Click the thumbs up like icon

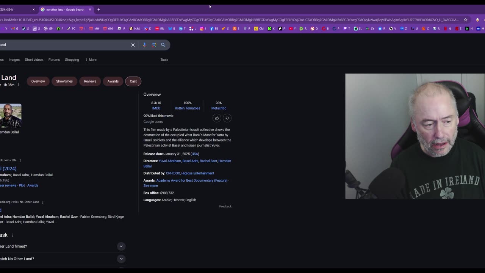[x=217, y=118]
